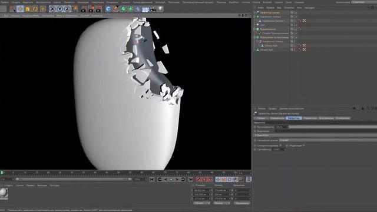Step forward one frame
This screenshot has width=377, height=212.
(177, 180)
